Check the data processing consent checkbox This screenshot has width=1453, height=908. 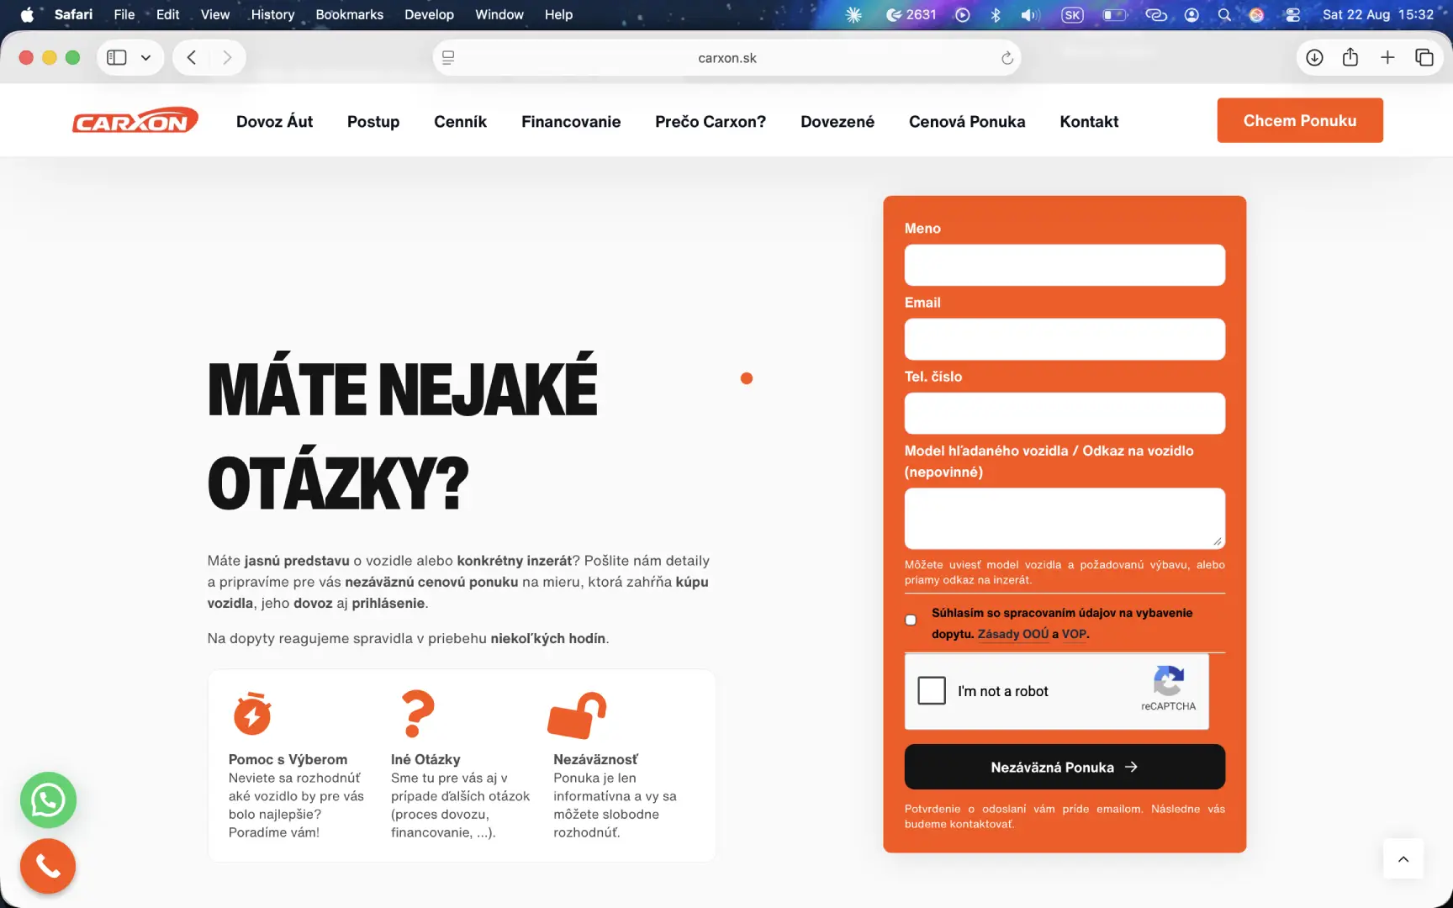911,620
